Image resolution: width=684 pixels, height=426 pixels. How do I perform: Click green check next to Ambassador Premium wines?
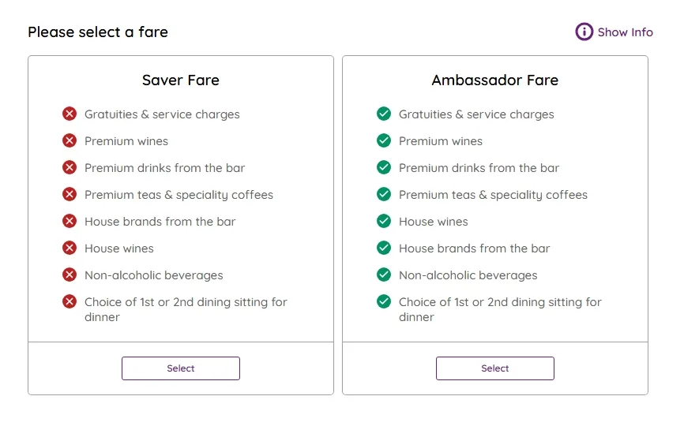(384, 141)
